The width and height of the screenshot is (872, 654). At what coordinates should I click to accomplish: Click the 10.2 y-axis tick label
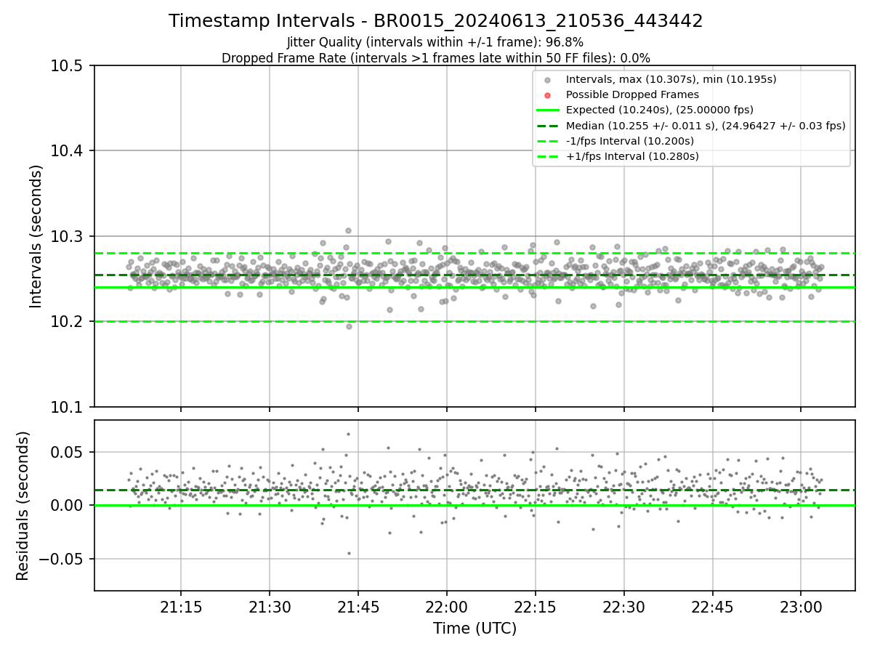pos(68,322)
